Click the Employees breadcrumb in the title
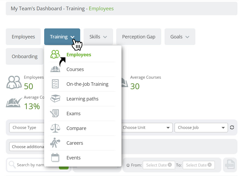This screenshot has height=176, width=239. (x=101, y=8)
